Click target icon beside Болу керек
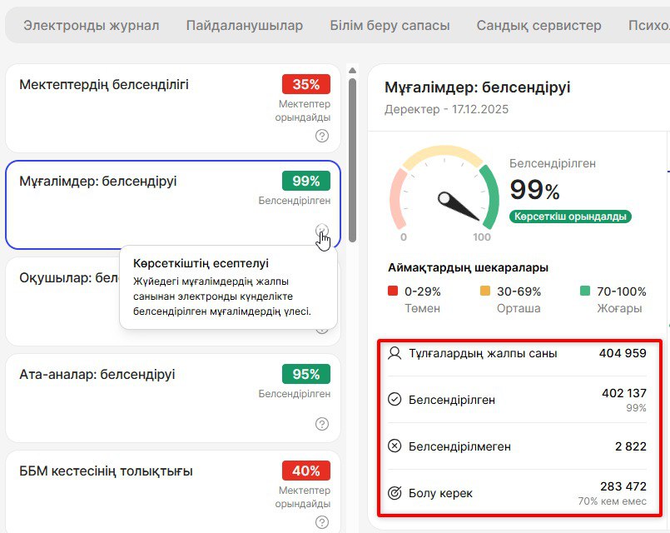Viewport: 670px width, 533px height. tap(395, 493)
